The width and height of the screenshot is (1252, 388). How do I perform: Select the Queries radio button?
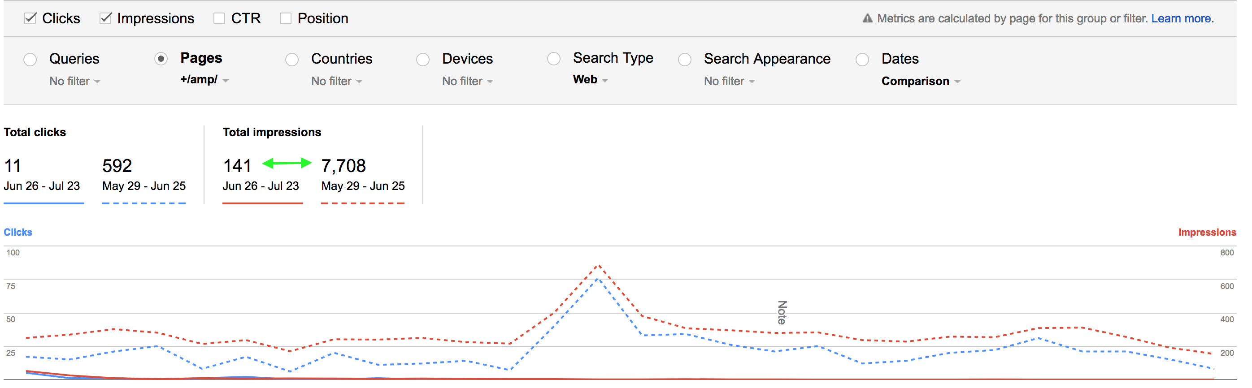tap(30, 59)
